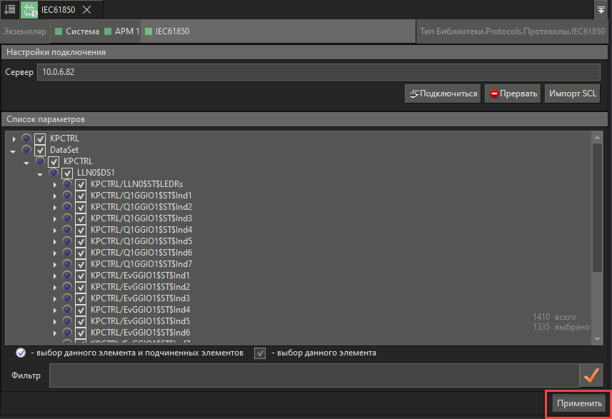Collapse the DataSet tree node

click(x=14, y=151)
